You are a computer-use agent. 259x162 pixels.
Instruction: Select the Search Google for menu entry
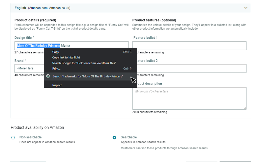84,63
